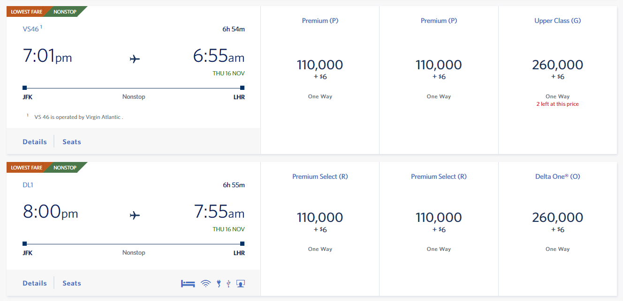The height and width of the screenshot is (301, 623).
Task: Click the Wi-Fi amenity icon for DL1
Action: pos(205,283)
